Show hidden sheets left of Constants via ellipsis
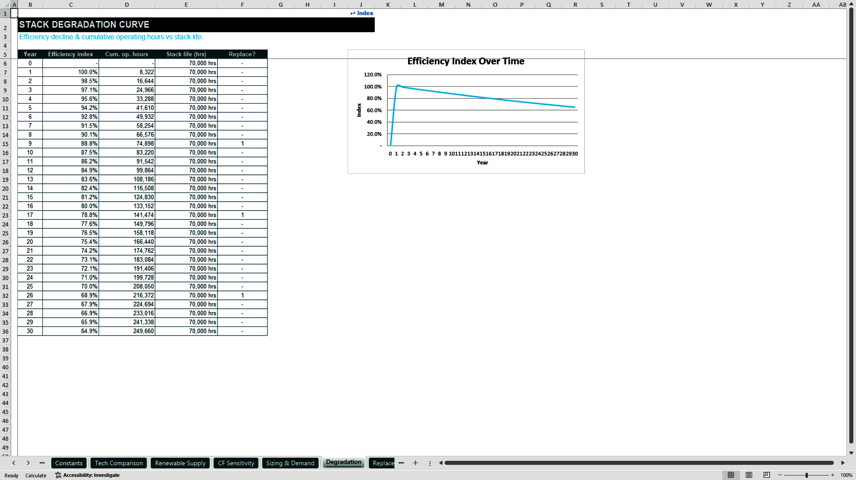This screenshot has width=856, height=480. [42, 463]
